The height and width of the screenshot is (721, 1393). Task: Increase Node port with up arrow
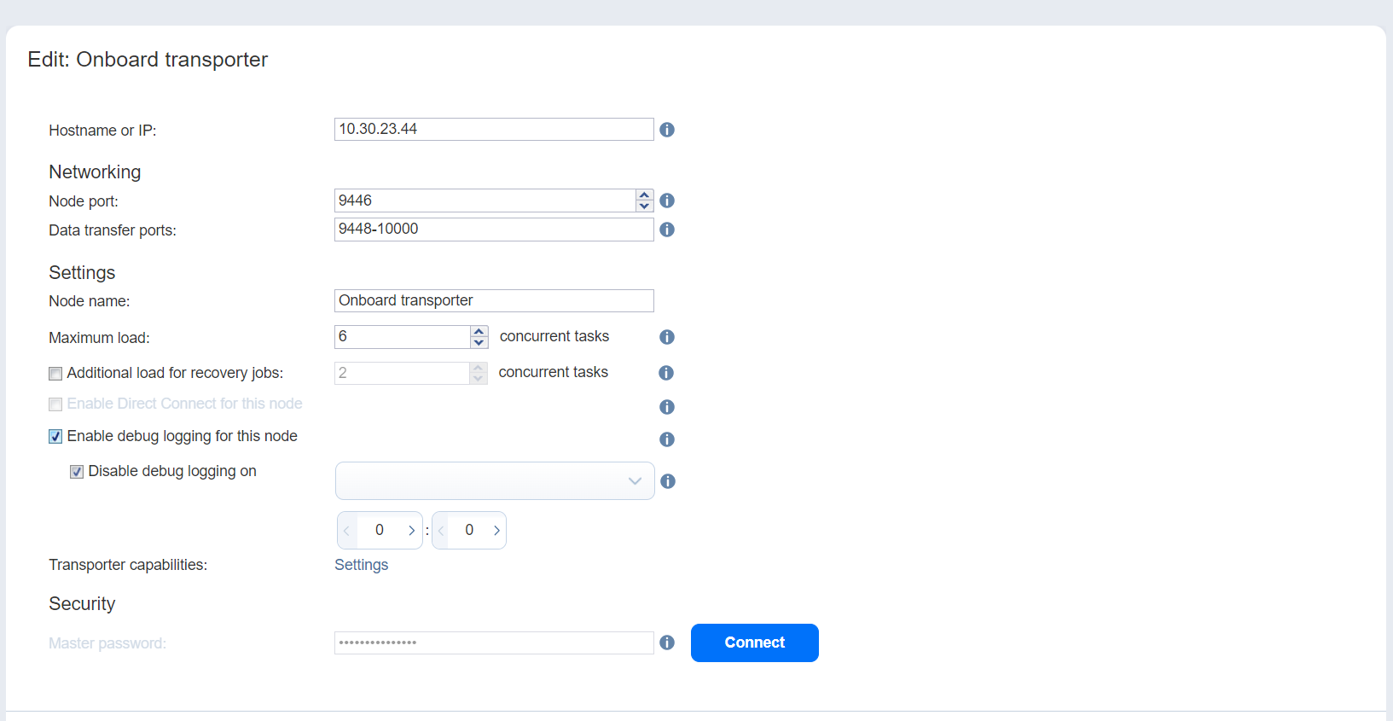(x=645, y=195)
